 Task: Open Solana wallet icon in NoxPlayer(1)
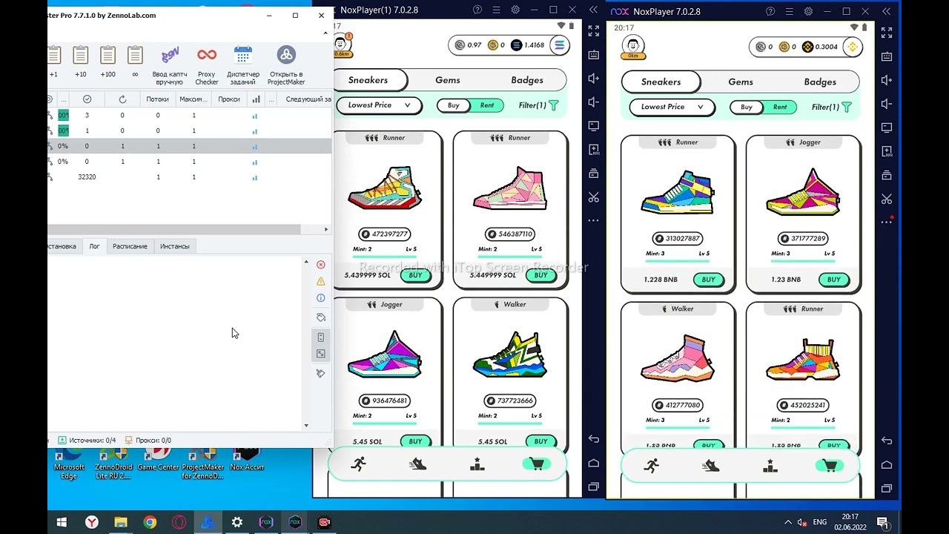pyautogui.click(x=559, y=45)
